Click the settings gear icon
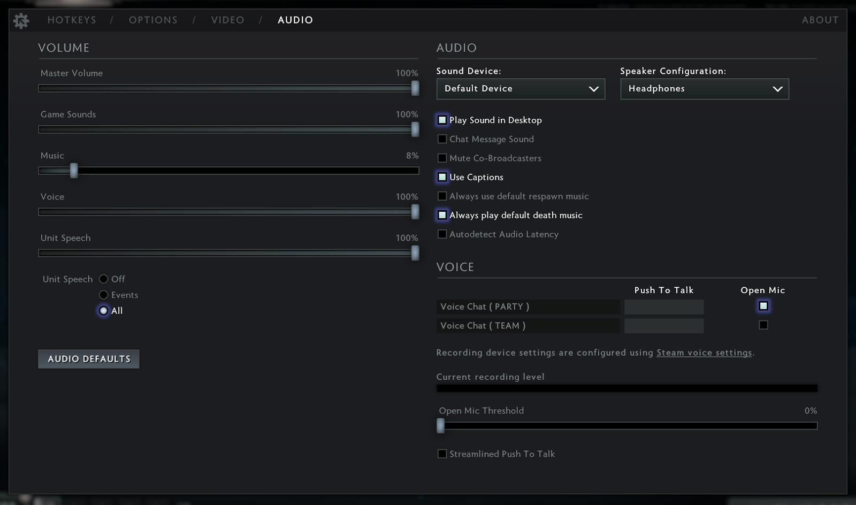 [x=21, y=21]
